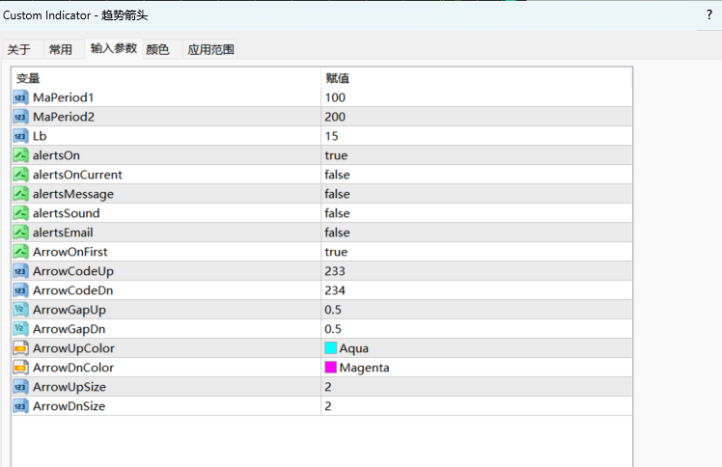
Task: Click the MaPeriod1 value 100
Action: click(x=335, y=97)
